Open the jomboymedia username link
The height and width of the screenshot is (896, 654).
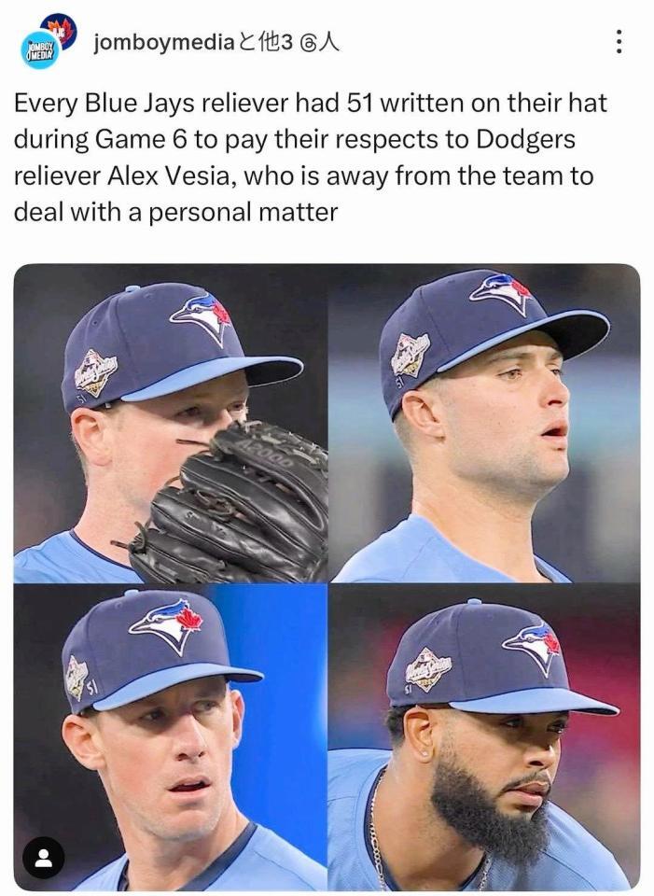(x=161, y=42)
